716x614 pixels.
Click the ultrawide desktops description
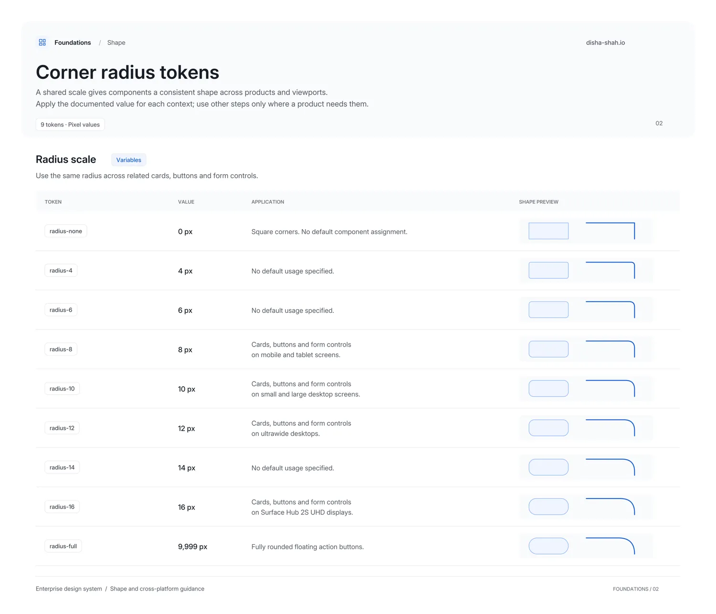(301, 428)
